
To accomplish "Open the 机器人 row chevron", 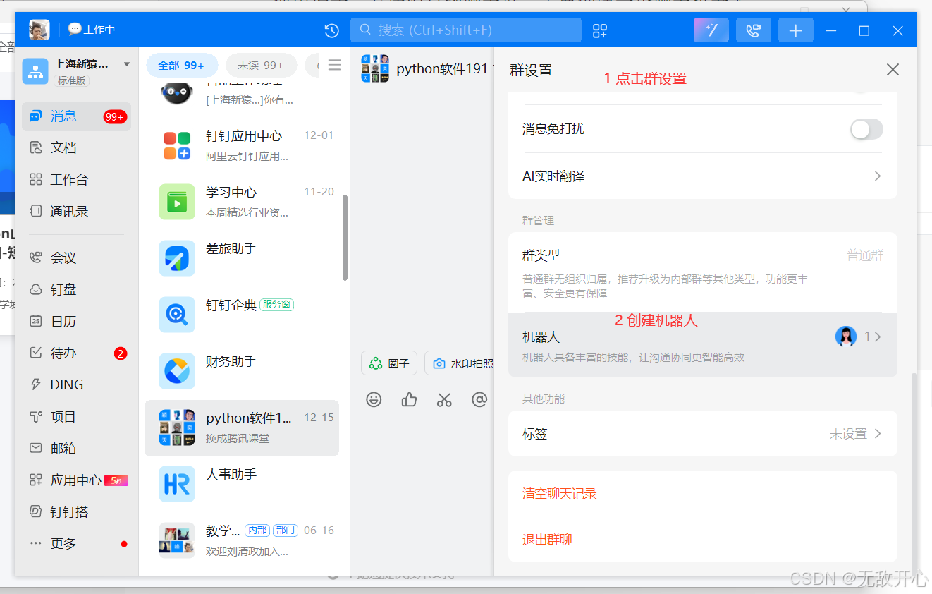I will click(878, 337).
